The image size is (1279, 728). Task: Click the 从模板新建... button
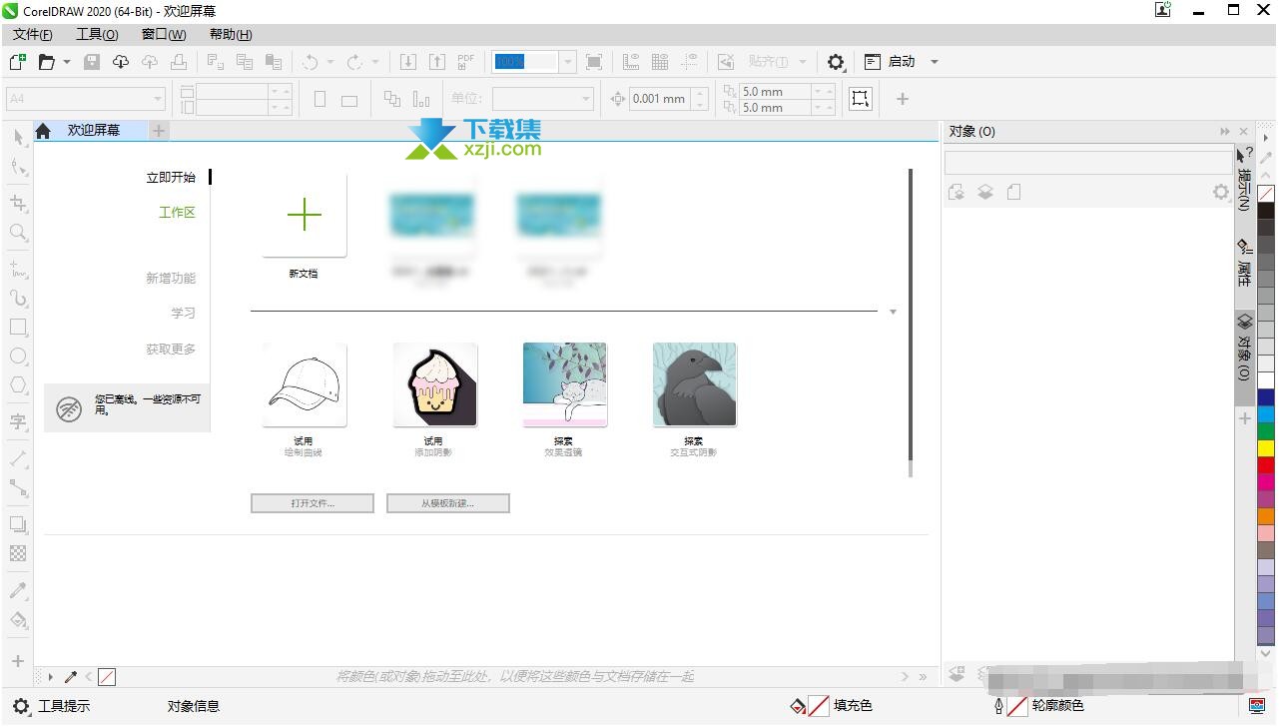coord(448,503)
